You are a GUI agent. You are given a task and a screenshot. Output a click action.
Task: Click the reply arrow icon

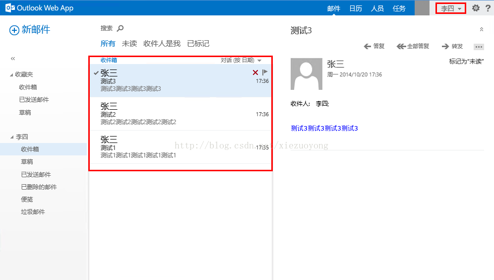[x=368, y=46]
